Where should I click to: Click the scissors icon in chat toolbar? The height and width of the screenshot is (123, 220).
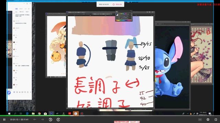click(x=20, y=92)
